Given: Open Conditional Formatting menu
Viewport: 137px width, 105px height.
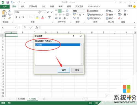Looking at the screenshot, I should [x=93, y=11].
